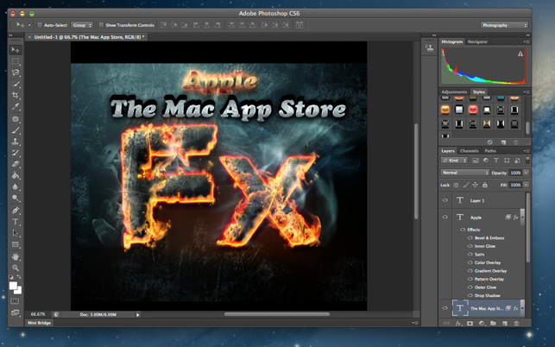This screenshot has width=555, height=347.
Task: Open the Mini Bridge tab
Action: [x=39, y=323]
